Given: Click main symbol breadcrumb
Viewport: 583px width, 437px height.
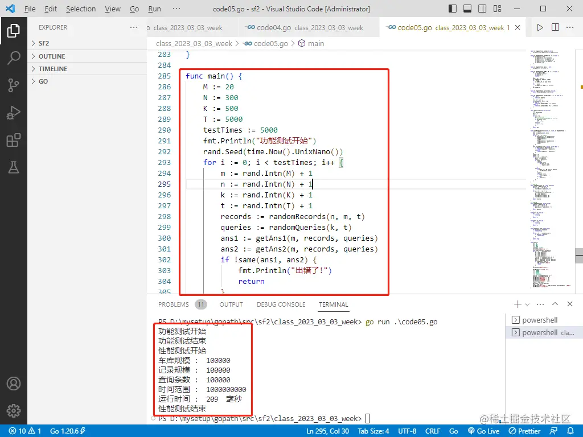Looking at the screenshot, I should (x=311, y=43).
